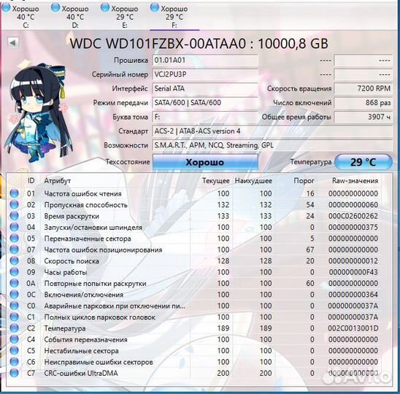
Task: Click status icon for attribute C1
Action: tap(15, 317)
